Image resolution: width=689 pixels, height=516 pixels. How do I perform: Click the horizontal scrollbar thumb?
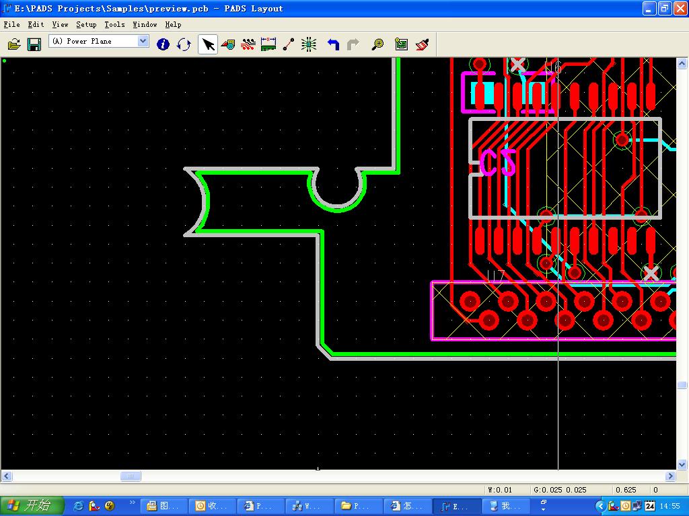[131, 476]
